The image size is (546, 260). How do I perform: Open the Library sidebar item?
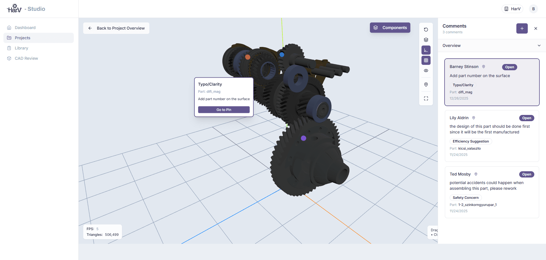(38, 48)
